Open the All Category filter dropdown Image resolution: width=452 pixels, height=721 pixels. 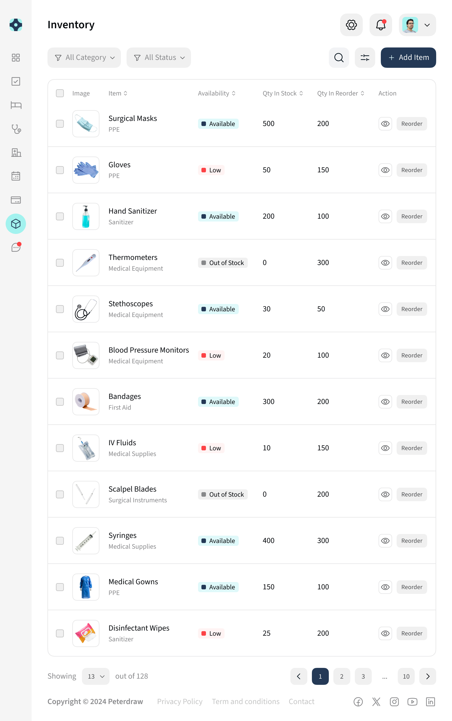click(84, 57)
